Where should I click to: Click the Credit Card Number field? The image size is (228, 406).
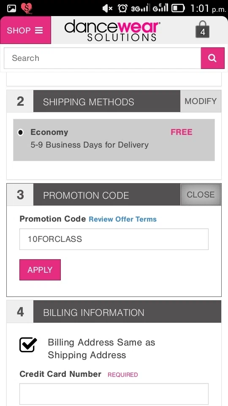coord(114,394)
